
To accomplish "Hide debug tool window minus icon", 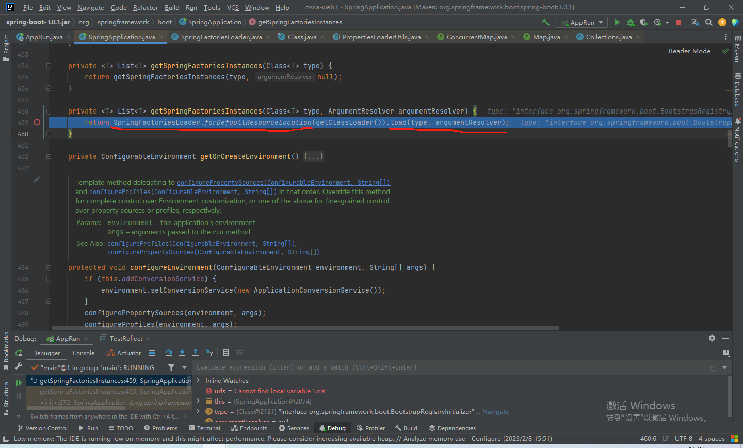I will click(725, 338).
